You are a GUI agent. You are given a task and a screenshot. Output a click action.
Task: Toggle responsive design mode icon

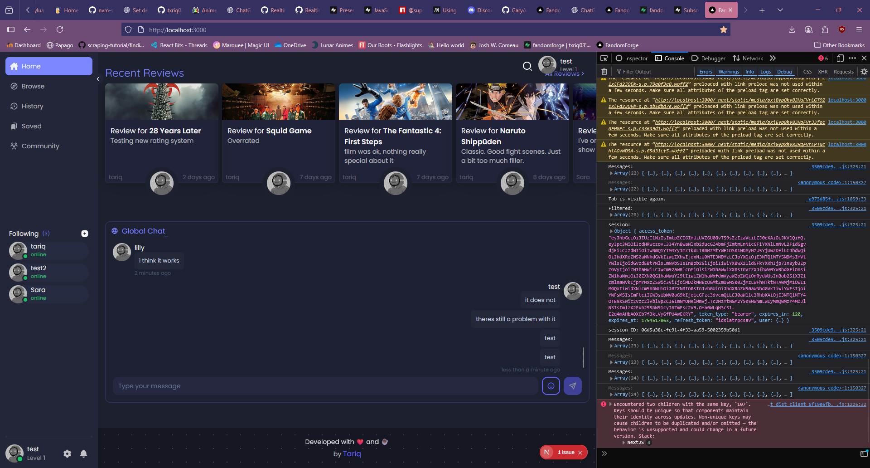840,58
